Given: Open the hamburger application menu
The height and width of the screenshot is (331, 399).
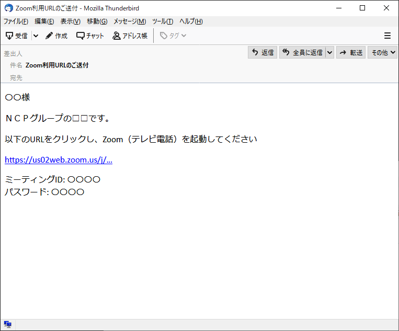Looking at the screenshot, I should pos(387,36).
